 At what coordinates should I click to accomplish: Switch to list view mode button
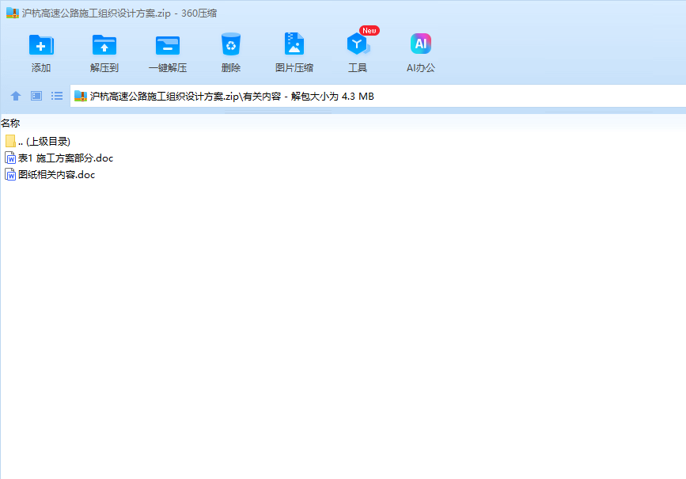(x=57, y=96)
